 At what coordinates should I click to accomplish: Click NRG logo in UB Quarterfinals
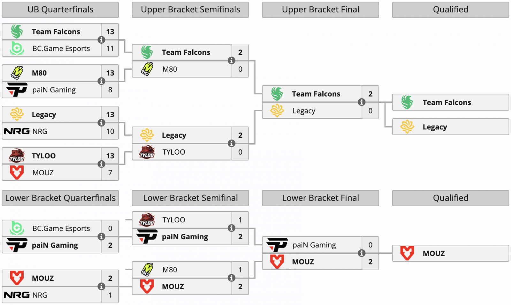(17, 131)
